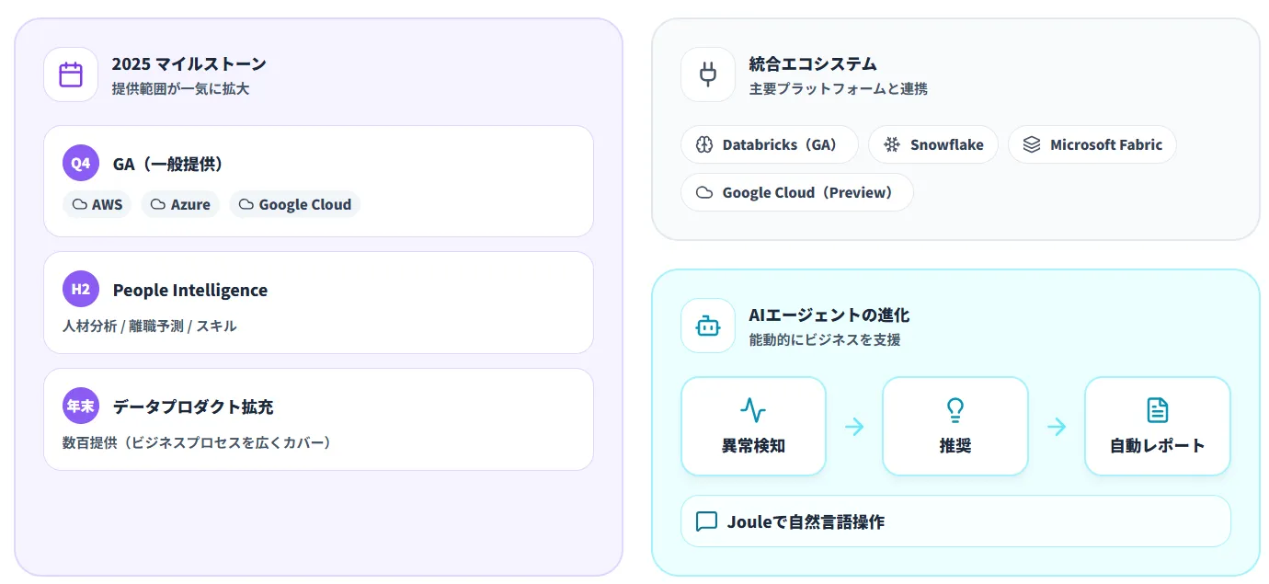
Task: Click the lightbulb icon above 推奨
Action: pos(955,410)
